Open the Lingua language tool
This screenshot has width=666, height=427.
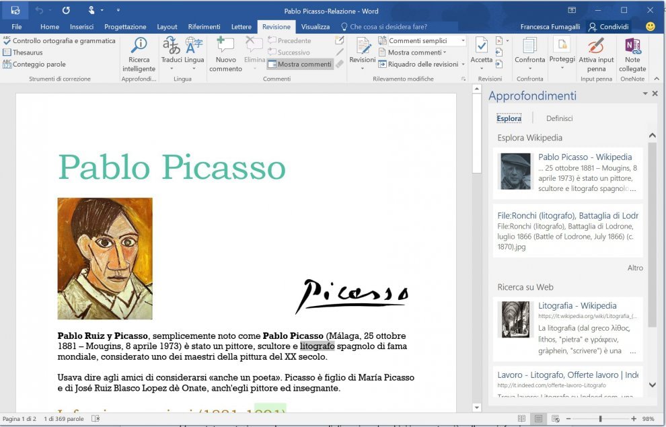tap(194, 53)
